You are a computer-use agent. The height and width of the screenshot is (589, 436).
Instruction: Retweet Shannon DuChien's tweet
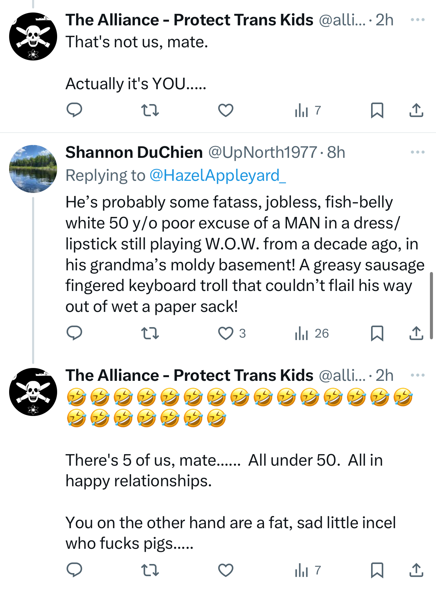click(x=150, y=333)
